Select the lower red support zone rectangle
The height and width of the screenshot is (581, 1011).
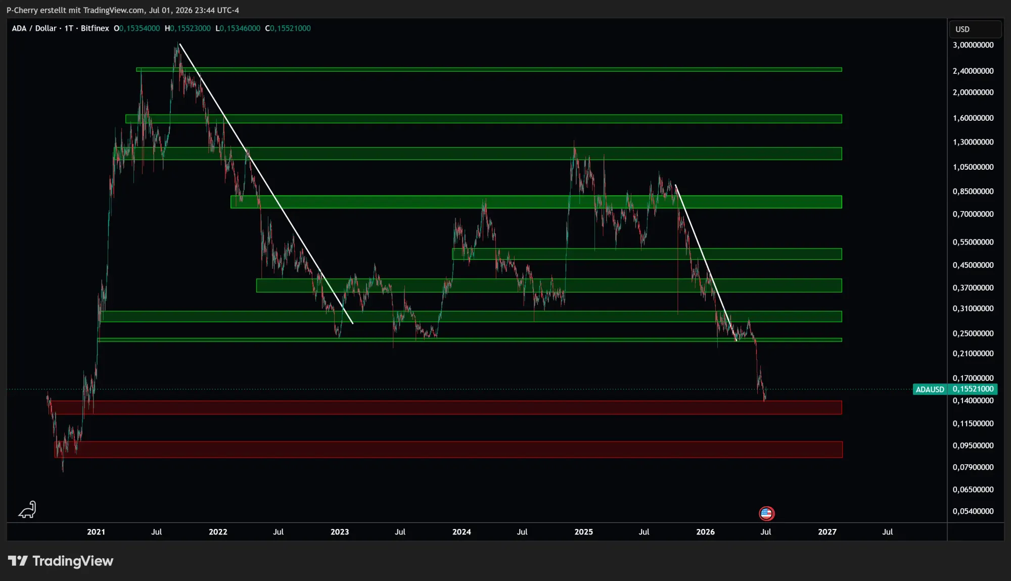coord(448,450)
